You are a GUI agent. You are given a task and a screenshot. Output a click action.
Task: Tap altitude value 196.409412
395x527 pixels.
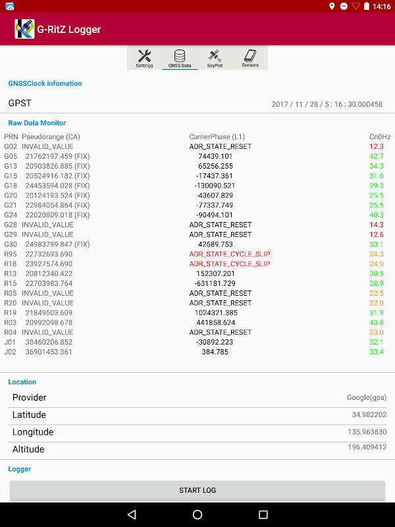pyautogui.click(x=367, y=447)
